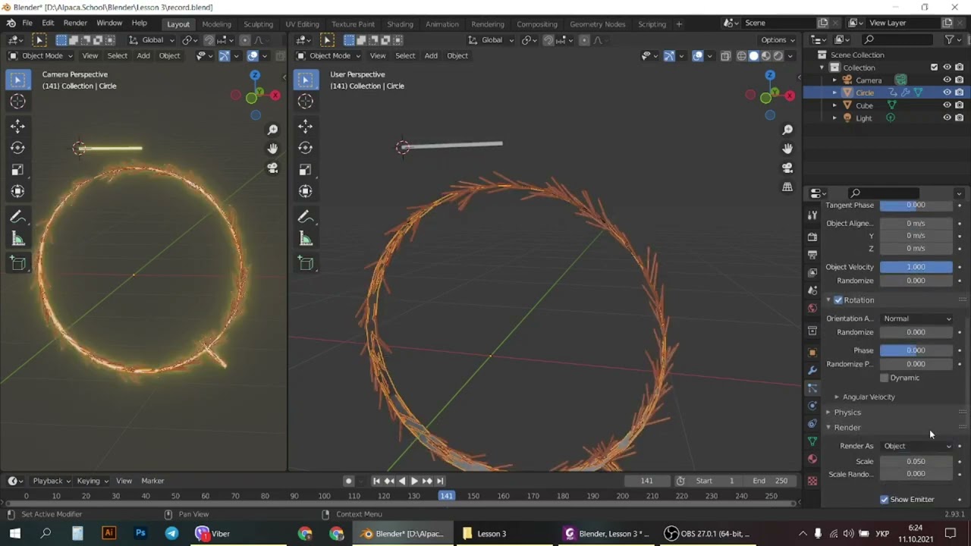Enable the Dynamic checkbox
Image resolution: width=971 pixels, height=546 pixels.
(x=885, y=378)
